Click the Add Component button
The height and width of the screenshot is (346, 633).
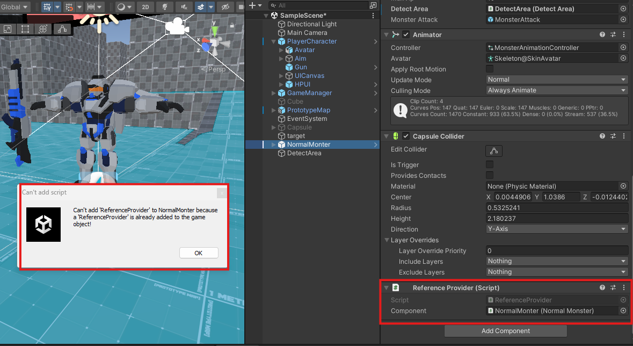click(x=505, y=331)
